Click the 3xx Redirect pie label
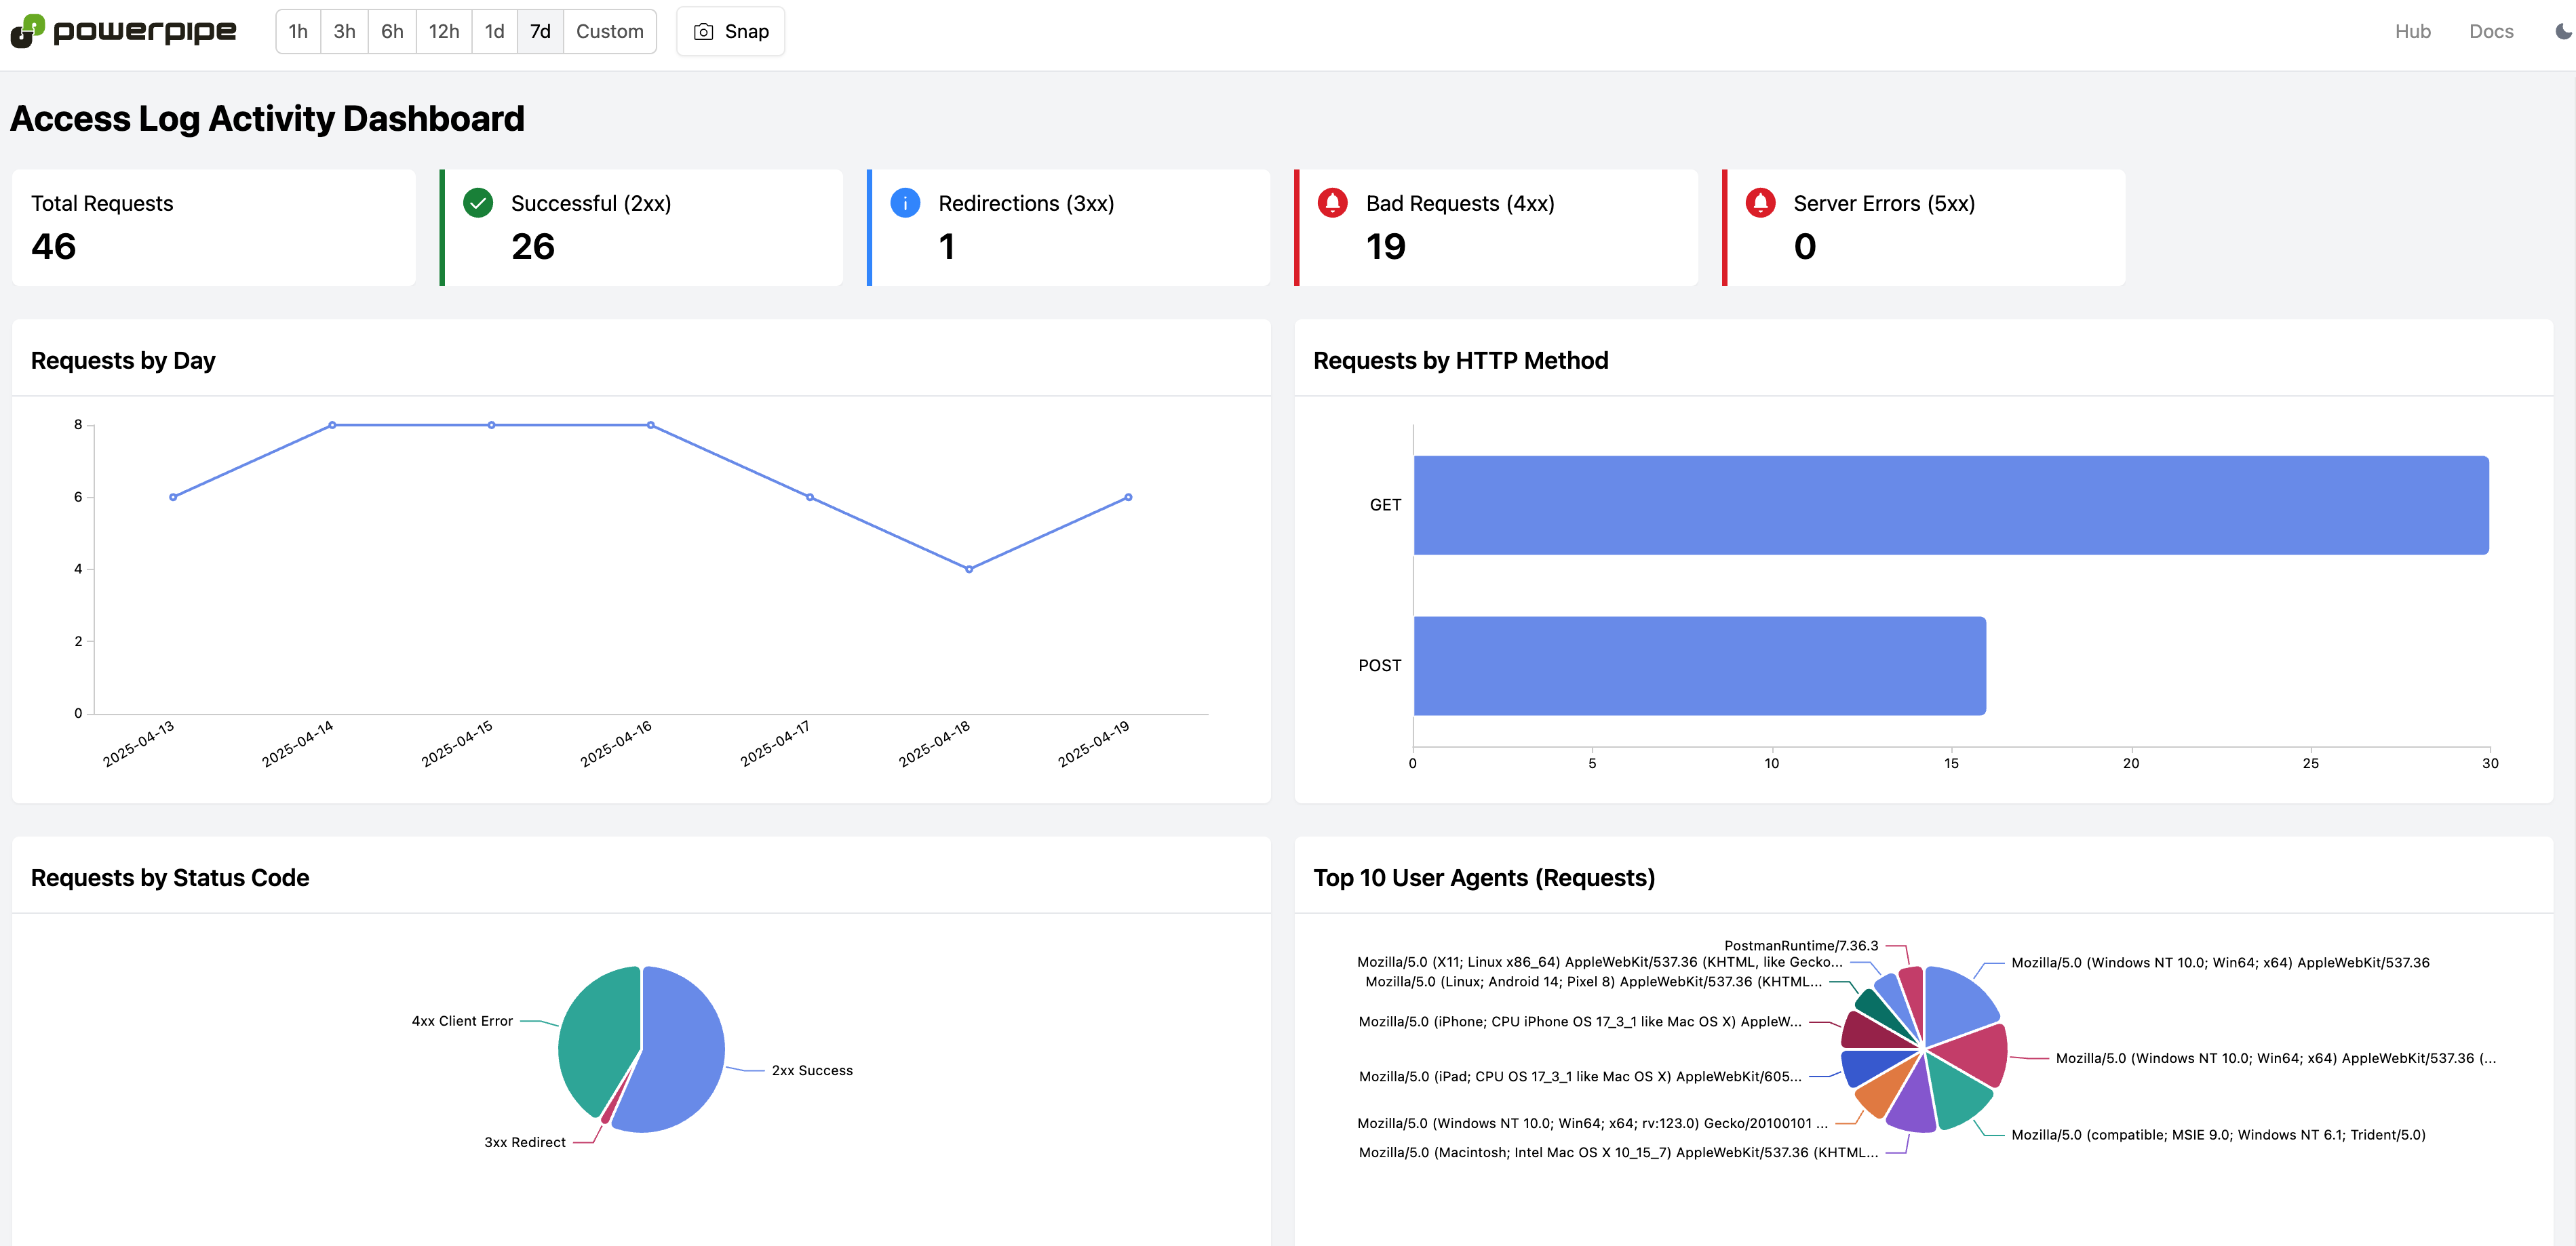Image resolution: width=2576 pixels, height=1246 pixels. 525,1142
